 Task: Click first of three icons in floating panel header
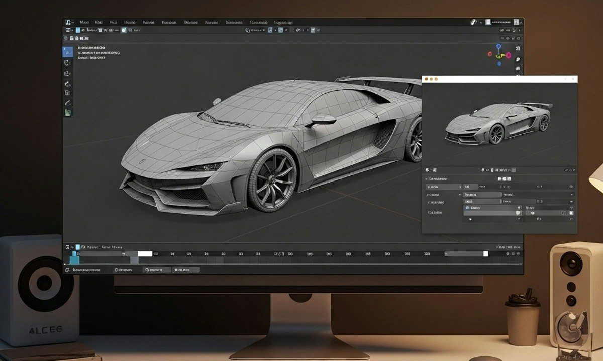click(x=499, y=178)
